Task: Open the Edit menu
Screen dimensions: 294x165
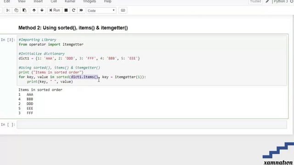Action: click(x=7, y=1)
